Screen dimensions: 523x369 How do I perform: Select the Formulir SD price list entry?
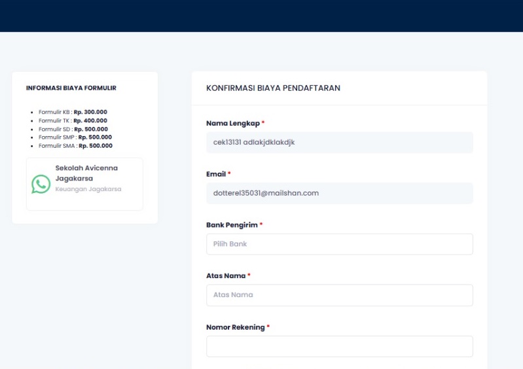pos(73,129)
